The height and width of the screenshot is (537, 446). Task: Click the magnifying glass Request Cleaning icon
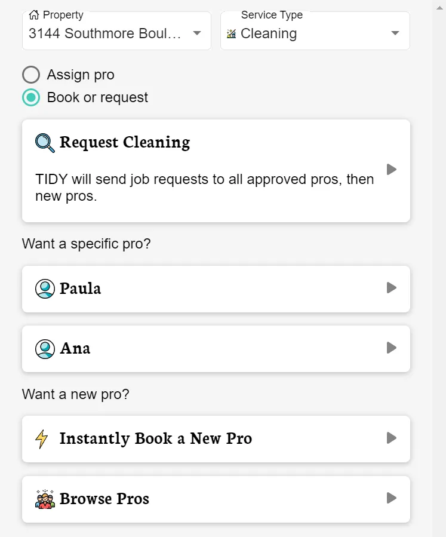pyautogui.click(x=45, y=143)
